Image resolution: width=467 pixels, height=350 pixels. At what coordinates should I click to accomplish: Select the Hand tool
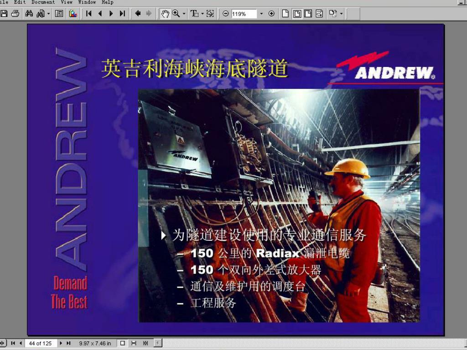(165, 14)
